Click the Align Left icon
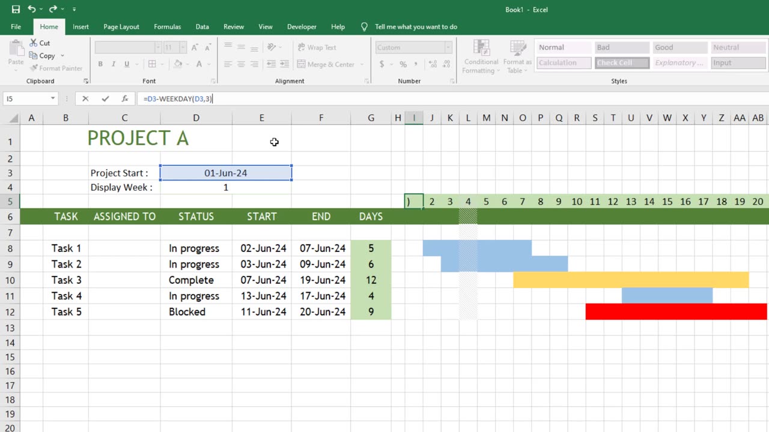Image resolution: width=769 pixels, height=432 pixels. pos(228,64)
